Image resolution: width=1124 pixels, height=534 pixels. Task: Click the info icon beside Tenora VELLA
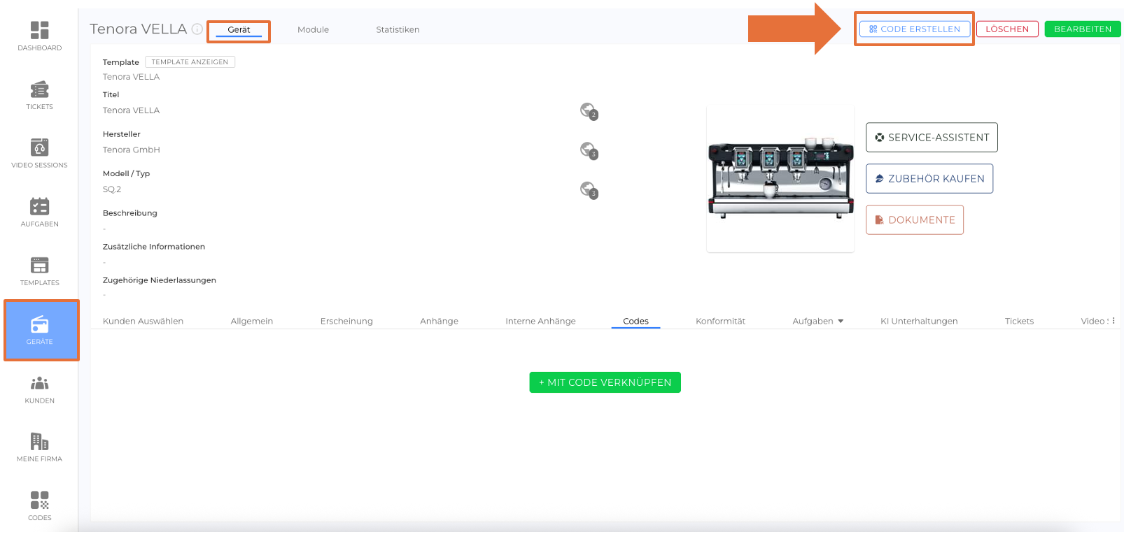coord(197,29)
